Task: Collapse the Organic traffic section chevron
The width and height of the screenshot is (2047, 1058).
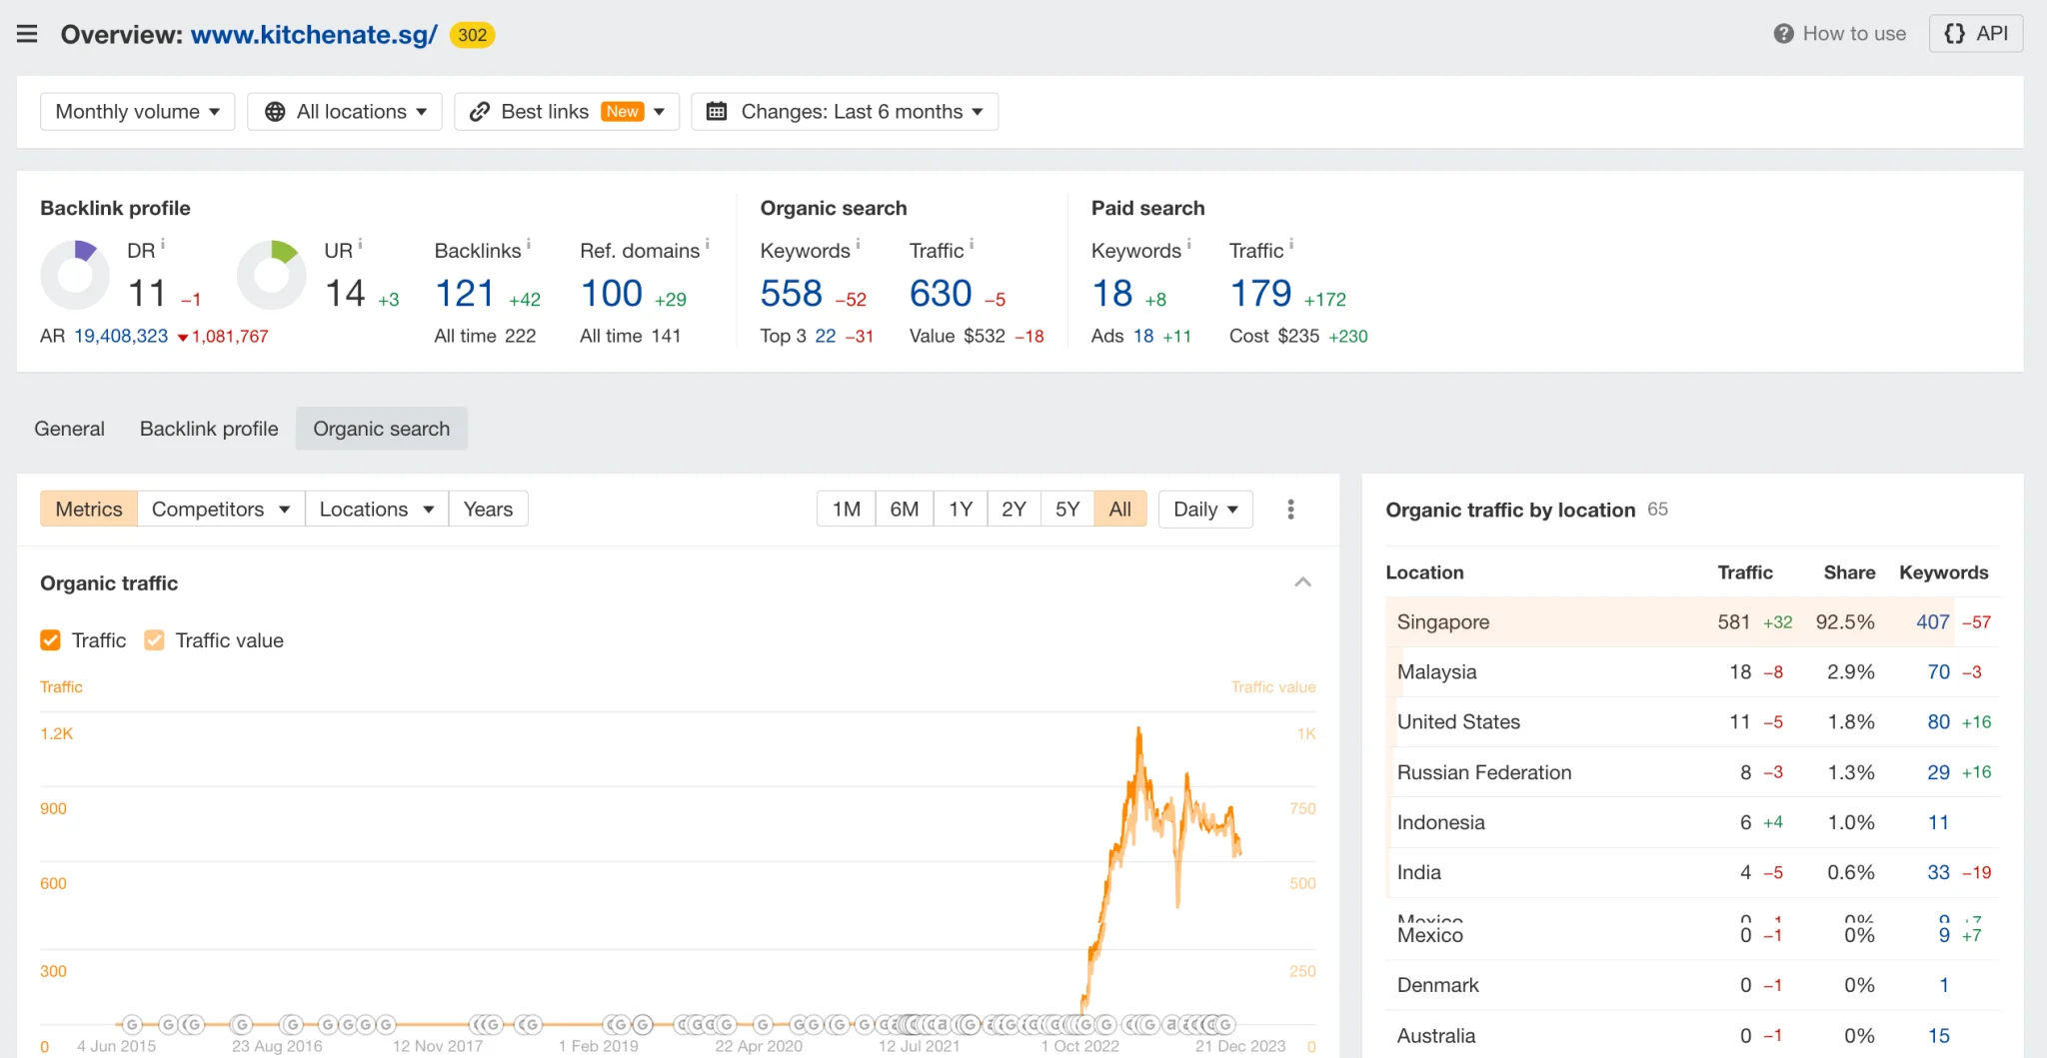Action: [x=1302, y=582]
